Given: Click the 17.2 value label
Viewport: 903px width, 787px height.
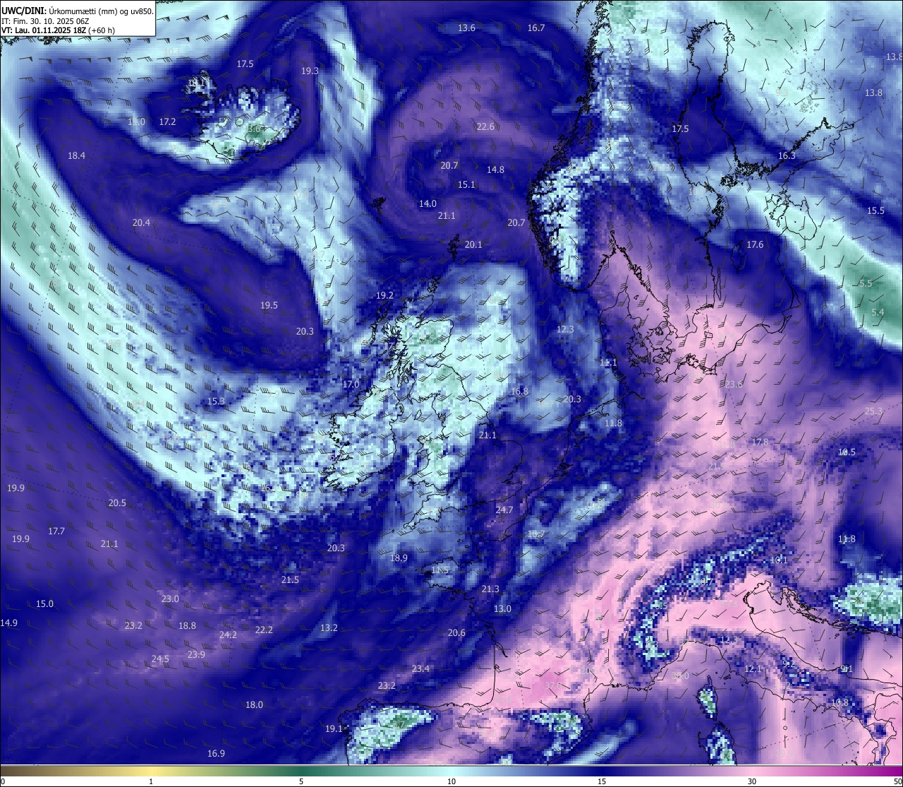Looking at the screenshot, I should click(x=167, y=122).
